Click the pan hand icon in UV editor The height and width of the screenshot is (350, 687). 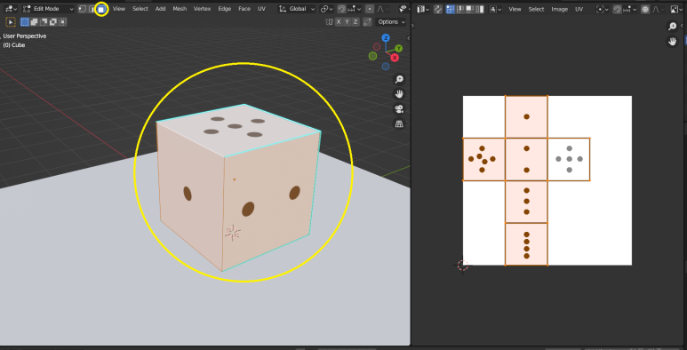[x=673, y=42]
